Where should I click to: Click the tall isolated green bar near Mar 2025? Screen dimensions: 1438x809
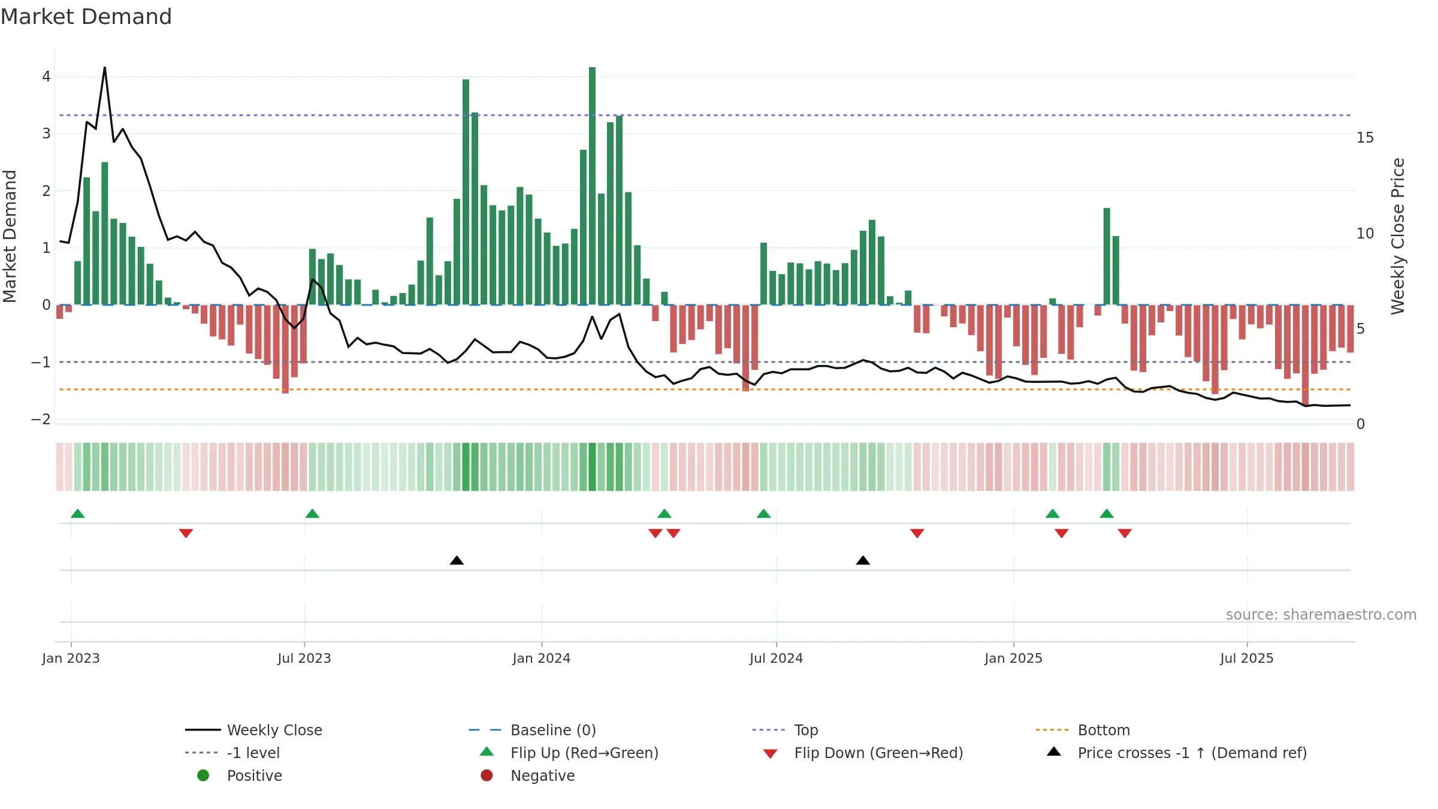point(1107,256)
